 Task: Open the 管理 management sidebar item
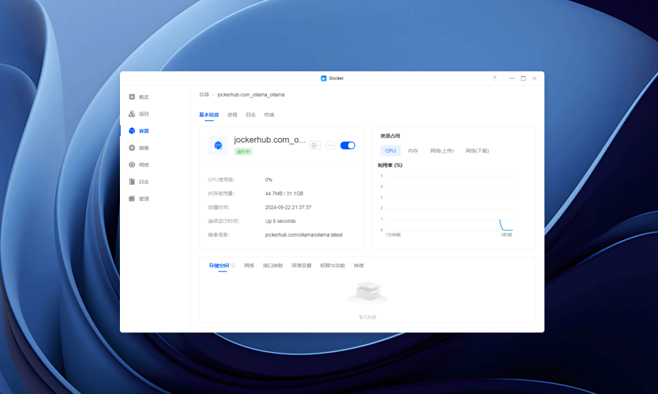tap(139, 198)
